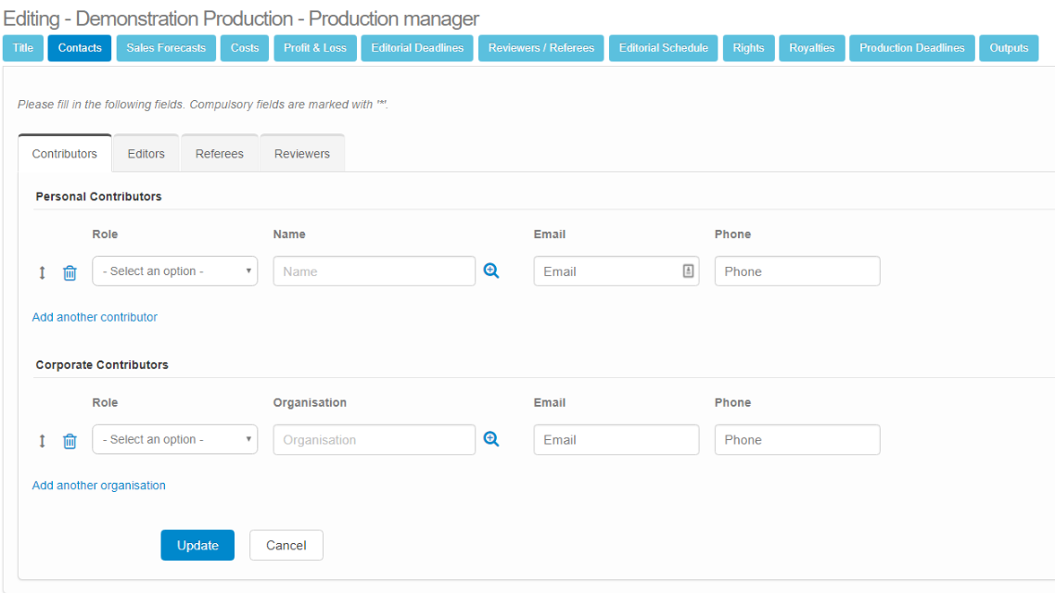Click contact card icon in personal Email field

pos(688,271)
